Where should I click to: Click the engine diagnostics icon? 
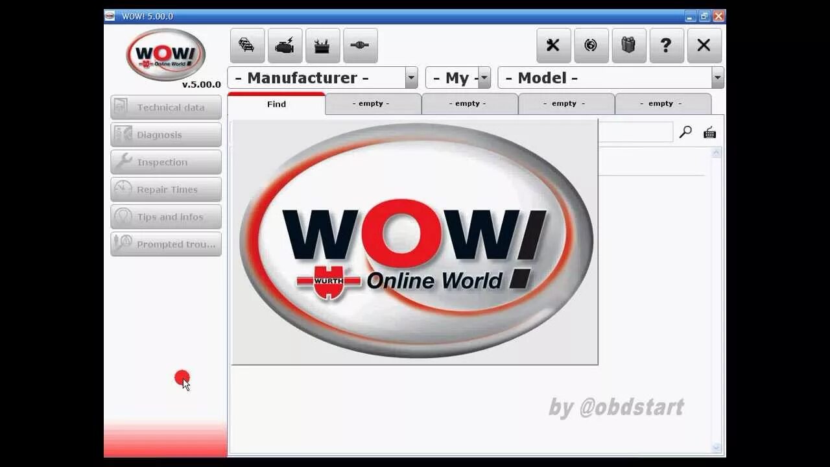pyautogui.click(x=285, y=45)
